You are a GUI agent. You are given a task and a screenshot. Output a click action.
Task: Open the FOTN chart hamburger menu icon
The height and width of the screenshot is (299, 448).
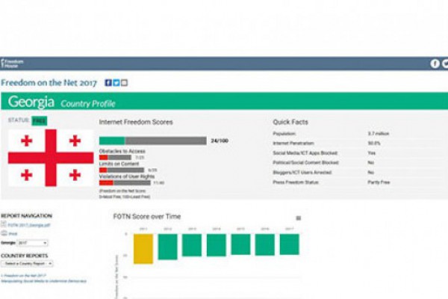pyautogui.click(x=298, y=218)
